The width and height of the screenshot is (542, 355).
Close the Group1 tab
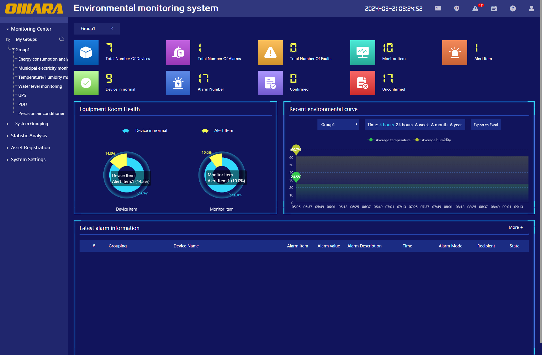pyautogui.click(x=112, y=29)
